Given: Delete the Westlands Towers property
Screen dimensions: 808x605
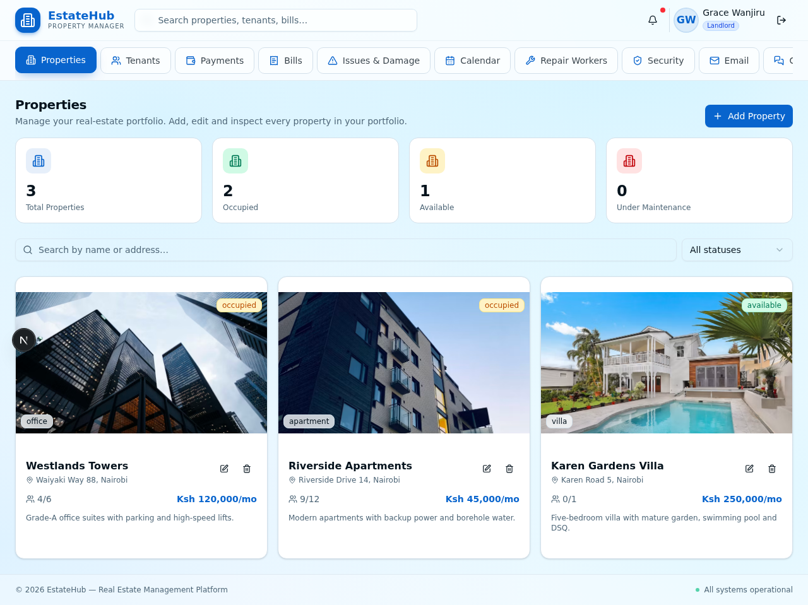Looking at the screenshot, I should [x=247, y=469].
